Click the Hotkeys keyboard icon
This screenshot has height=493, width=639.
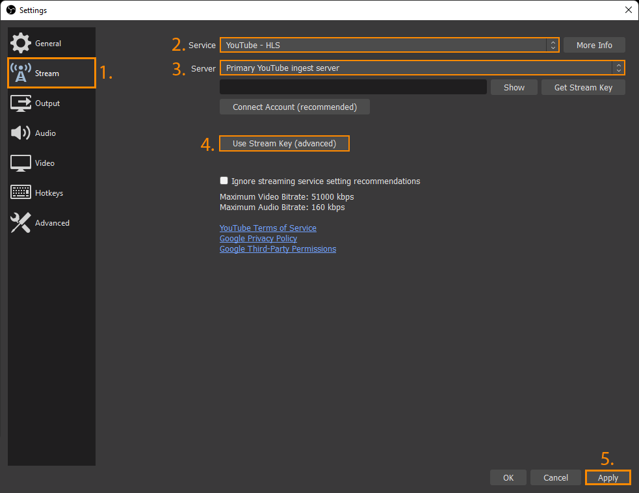20,192
